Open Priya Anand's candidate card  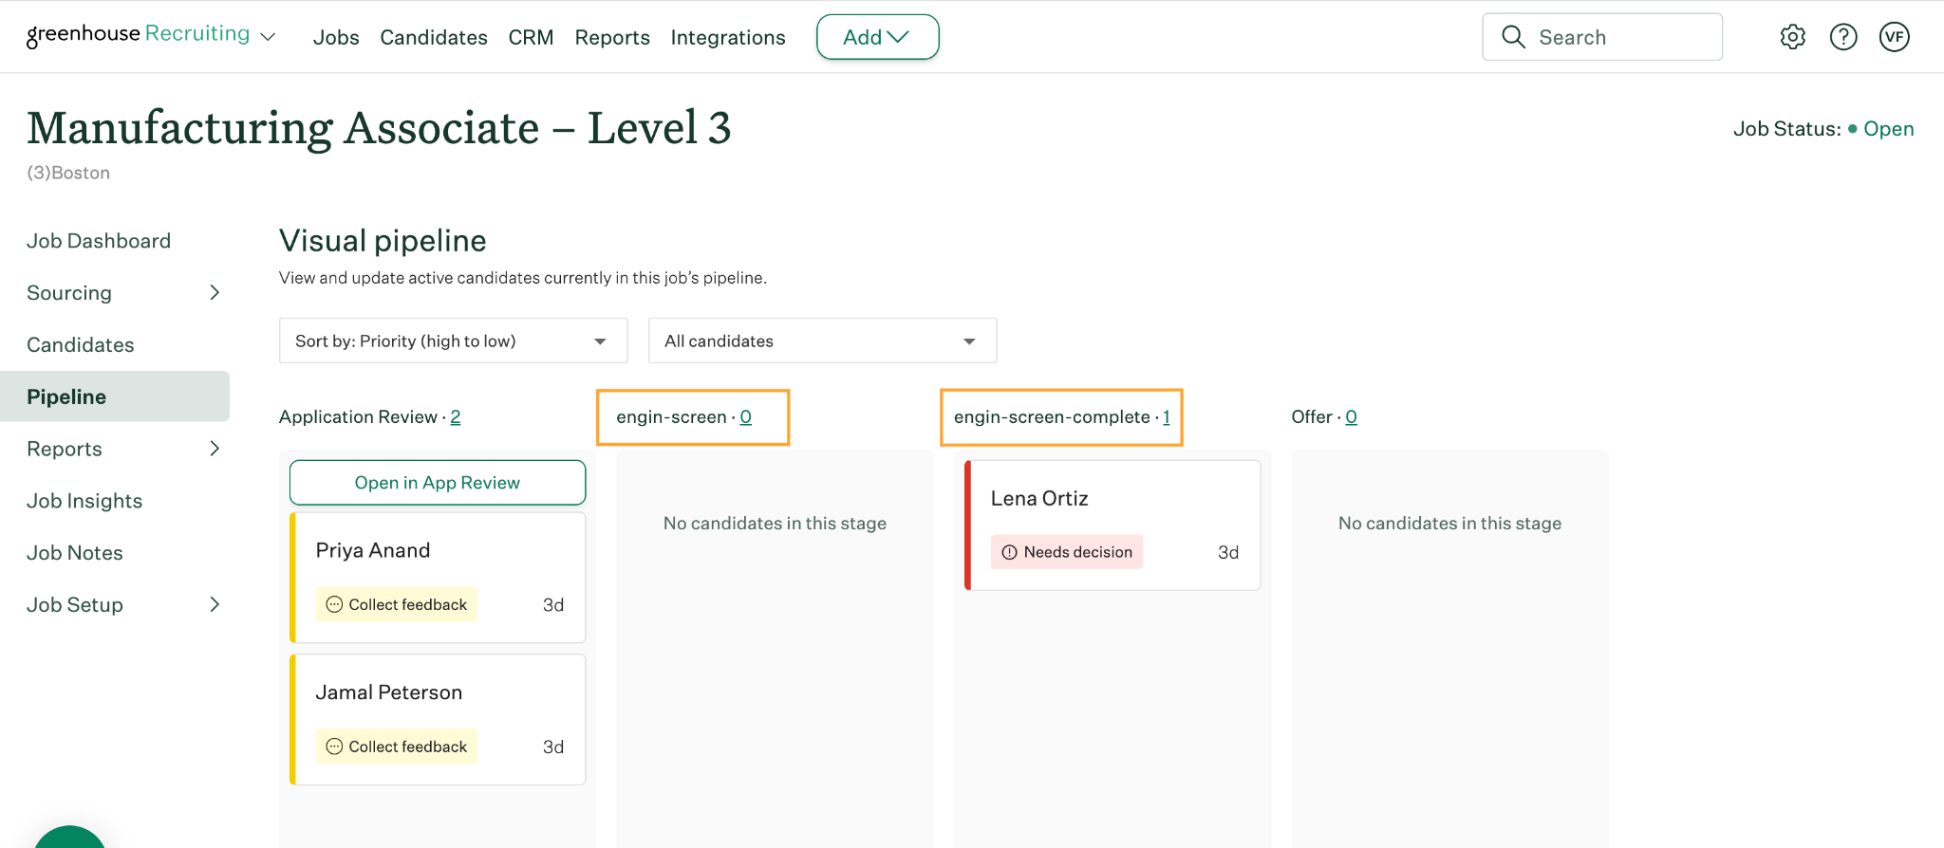coord(438,578)
